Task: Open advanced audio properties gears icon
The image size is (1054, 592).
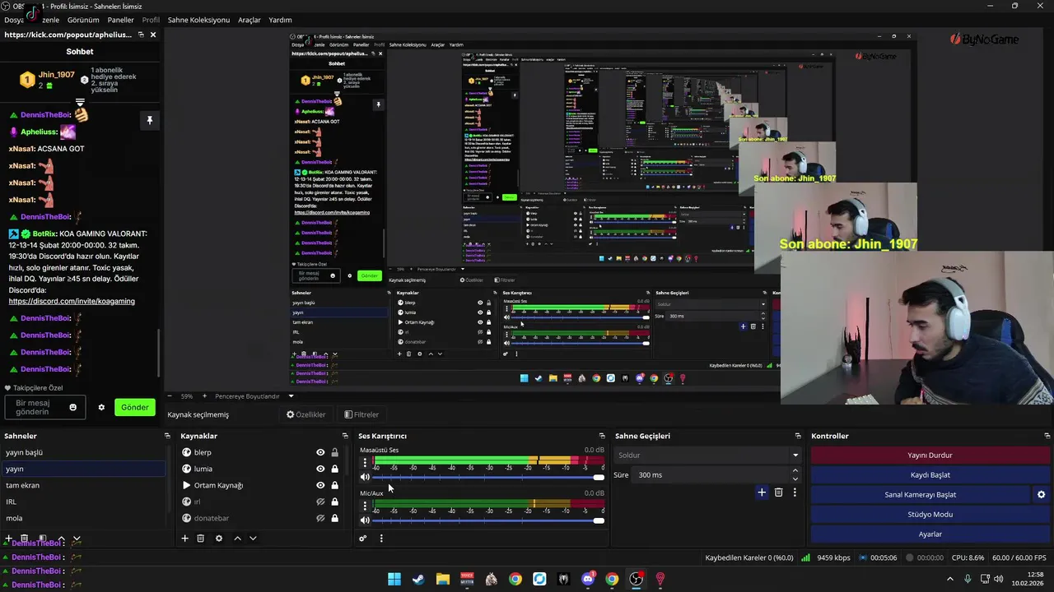Action: 363,539
